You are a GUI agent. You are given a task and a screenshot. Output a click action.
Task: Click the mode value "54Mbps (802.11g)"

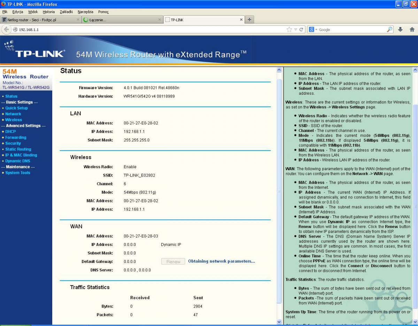[x=140, y=192]
